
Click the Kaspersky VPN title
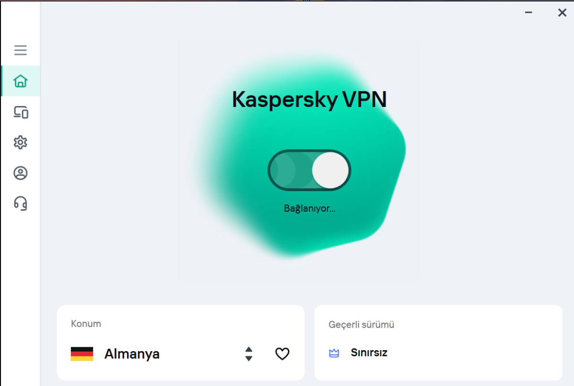coord(309,100)
